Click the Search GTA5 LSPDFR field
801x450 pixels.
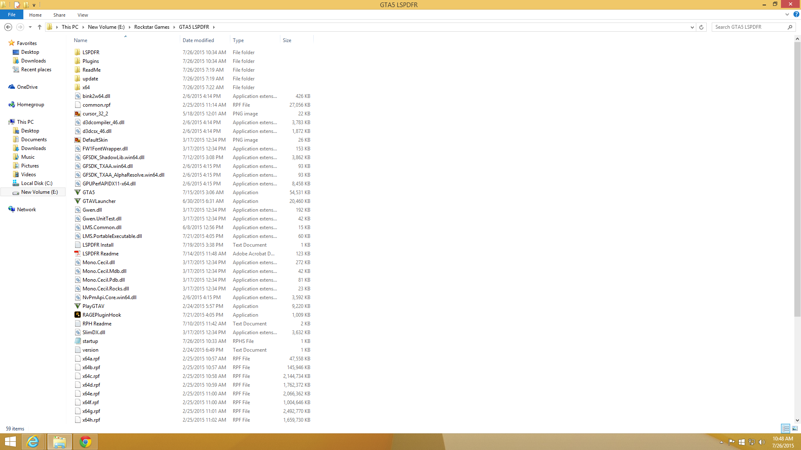point(749,27)
